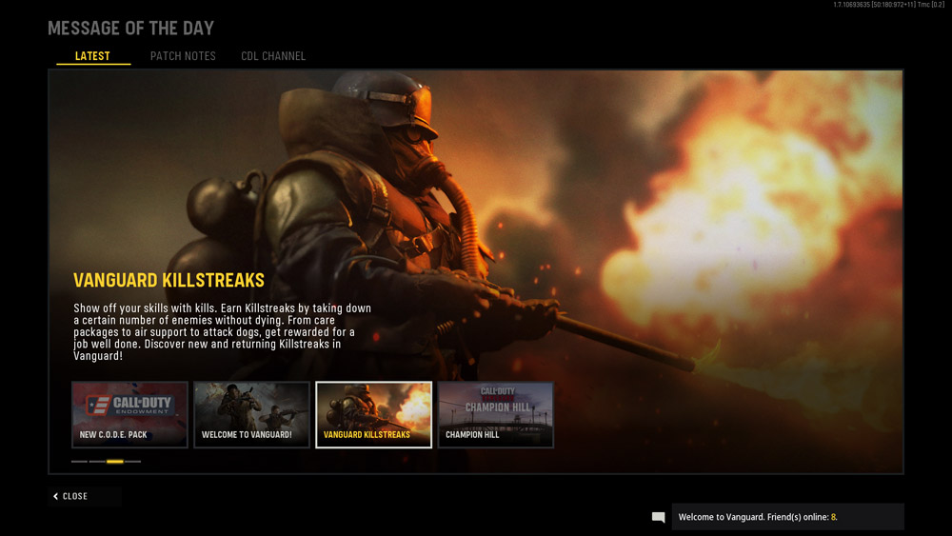Click the Killstreaks description paragraph

pyautogui.click(x=222, y=331)
